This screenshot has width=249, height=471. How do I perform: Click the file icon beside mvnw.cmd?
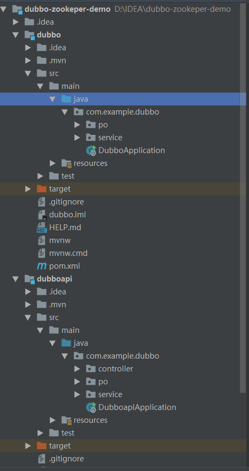(x=41, y=253)
